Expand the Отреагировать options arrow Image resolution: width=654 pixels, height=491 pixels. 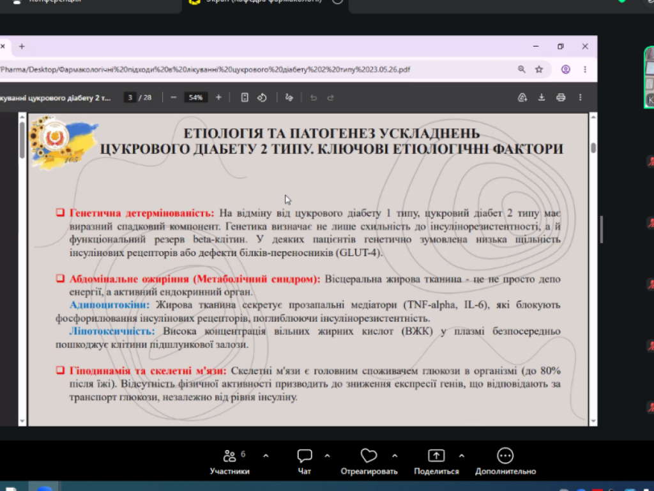(x=395, y=455)
